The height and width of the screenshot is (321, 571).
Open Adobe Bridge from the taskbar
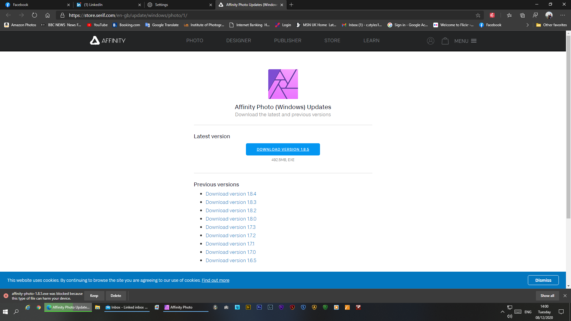[x=248, y=307]
